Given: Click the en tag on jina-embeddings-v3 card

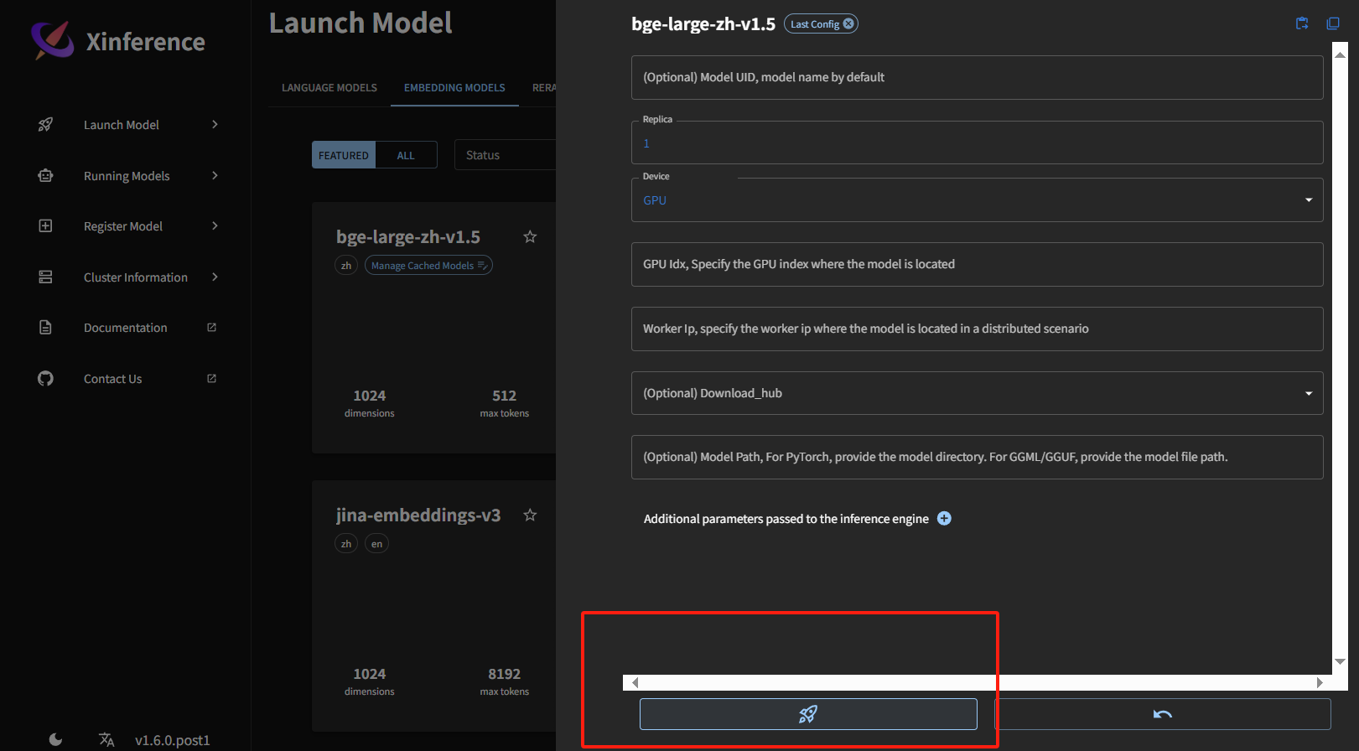Looking at the screenshot, I should tap(377, 544).
